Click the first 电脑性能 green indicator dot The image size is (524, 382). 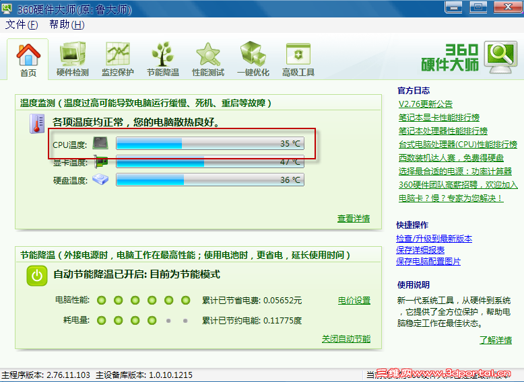[x=101, y=300]
